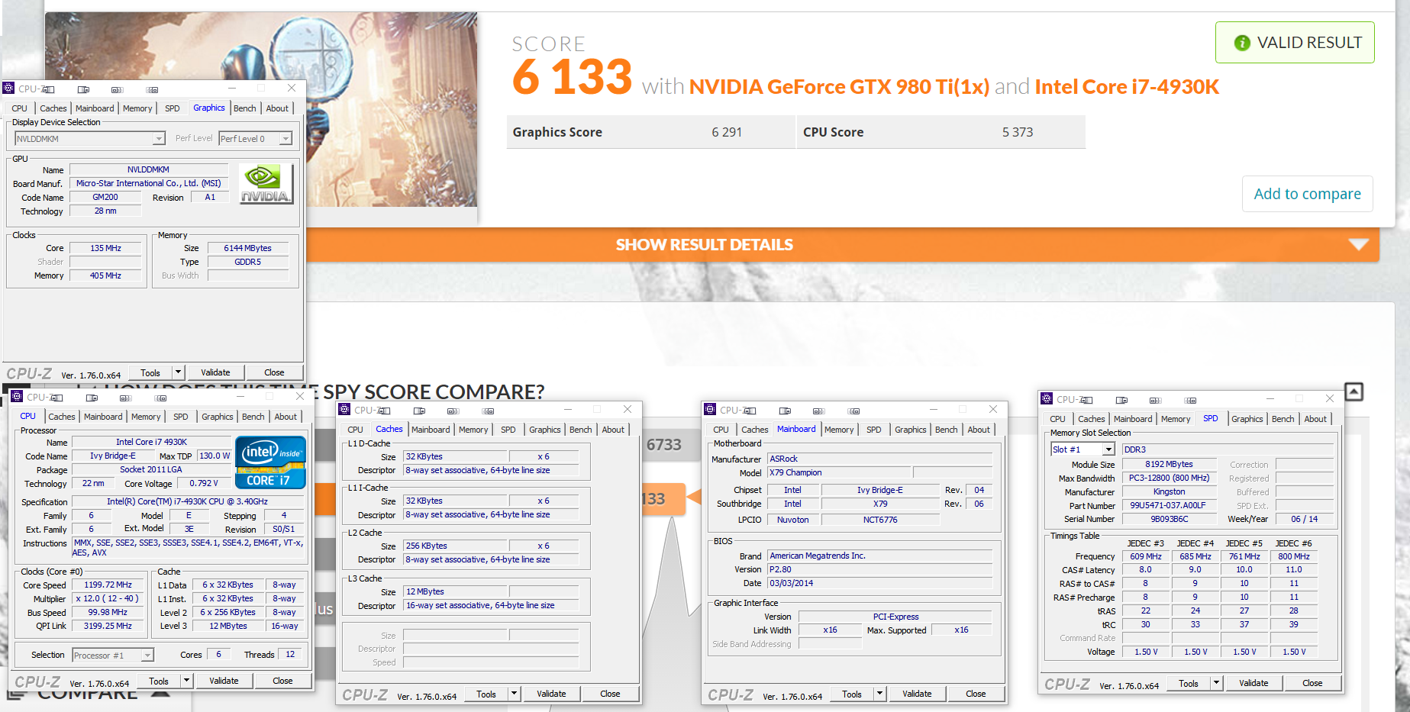The height and width of the screenshot is (712, 1410).
Task: Switch to the Bench tab in the Graphics window
Action: pos(245,108)
